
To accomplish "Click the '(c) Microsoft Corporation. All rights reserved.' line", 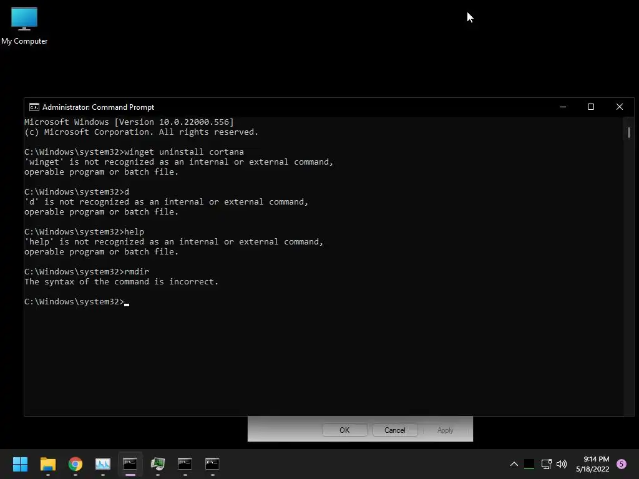I will [142, 132].
